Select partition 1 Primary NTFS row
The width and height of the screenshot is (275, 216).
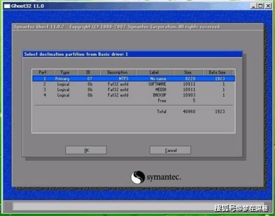click(134, 78)
